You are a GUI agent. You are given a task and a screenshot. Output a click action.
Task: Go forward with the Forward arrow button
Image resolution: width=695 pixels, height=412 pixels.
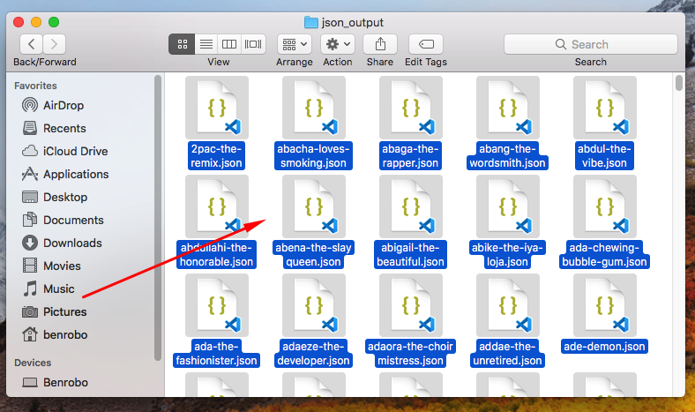click(x=54, y=44)
